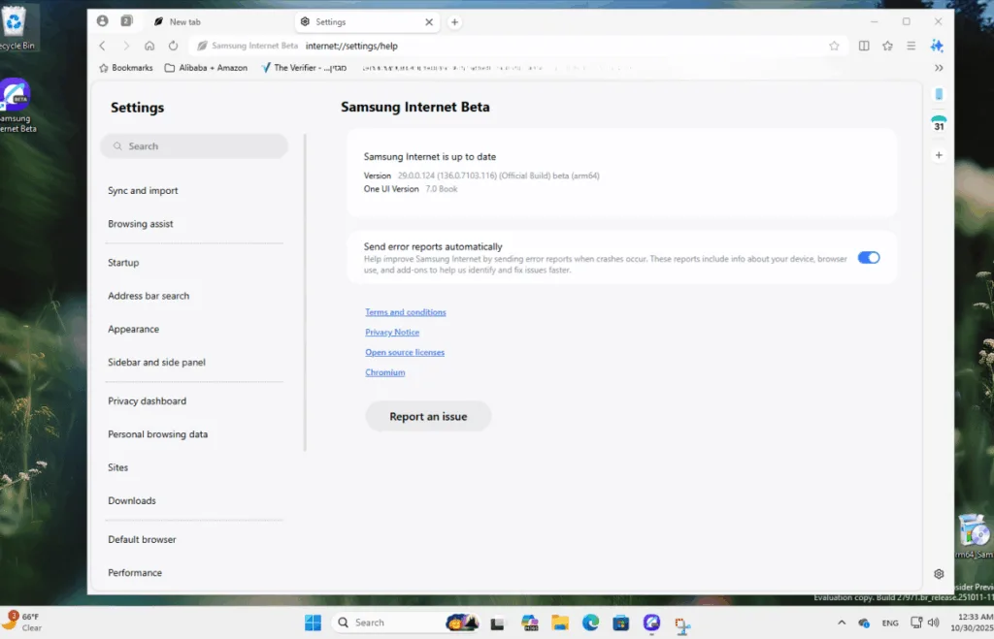Open the Privacy Notice link
The height and width of the screenshot is (639, 994).
[x=392, y=332]
